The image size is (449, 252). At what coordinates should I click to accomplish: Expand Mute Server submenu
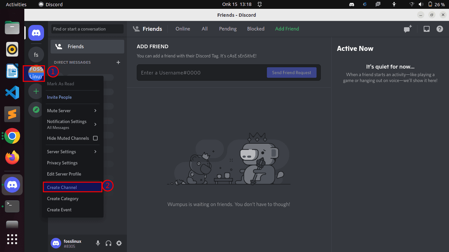pyautogui.click(x=73, y=111)
